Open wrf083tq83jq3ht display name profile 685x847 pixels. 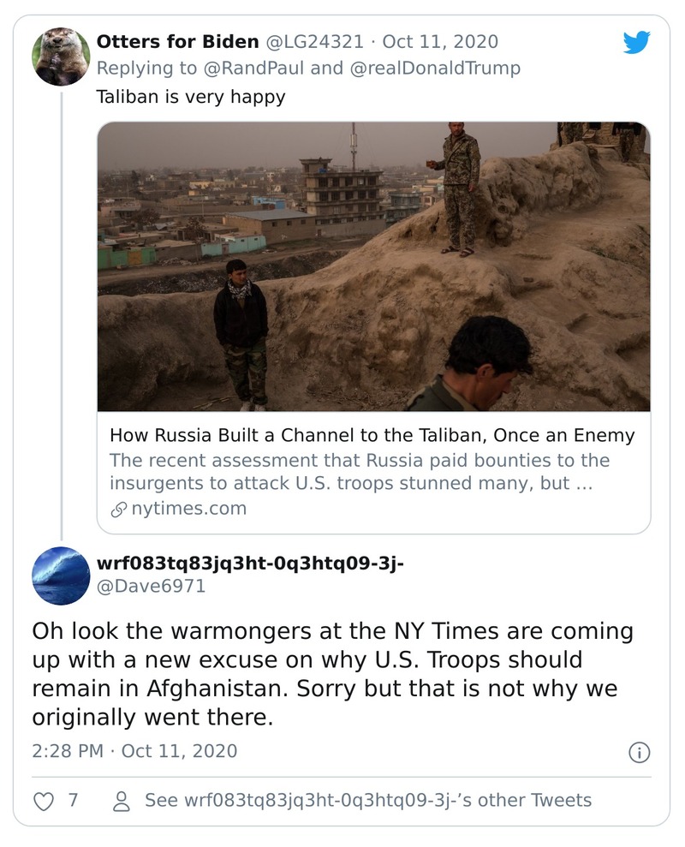click(x=250, y=564)
